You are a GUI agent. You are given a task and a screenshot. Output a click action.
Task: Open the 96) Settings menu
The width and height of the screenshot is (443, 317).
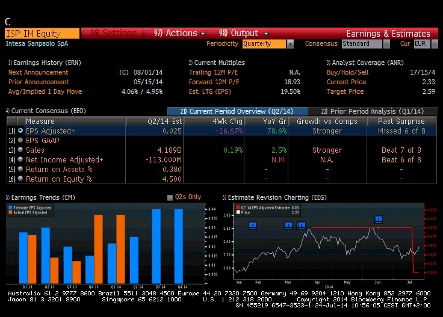tap(113, 33)
